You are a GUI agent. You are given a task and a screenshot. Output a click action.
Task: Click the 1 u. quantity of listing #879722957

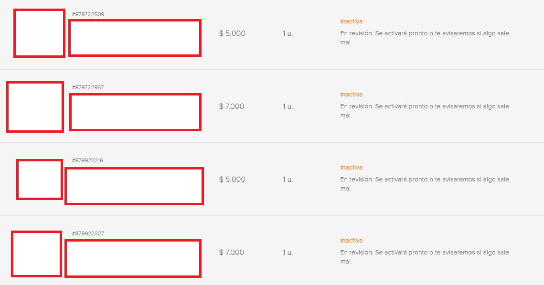(288, 106)
